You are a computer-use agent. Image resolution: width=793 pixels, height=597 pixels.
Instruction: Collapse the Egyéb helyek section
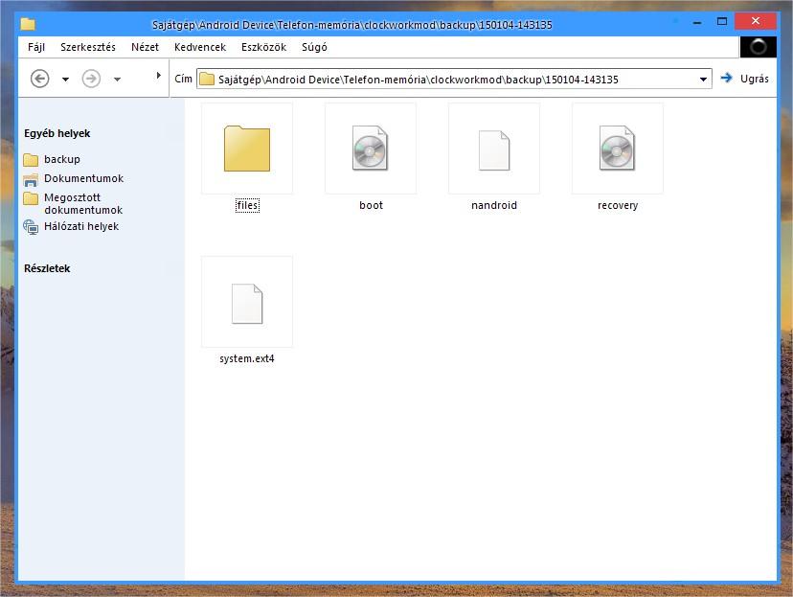57,133
